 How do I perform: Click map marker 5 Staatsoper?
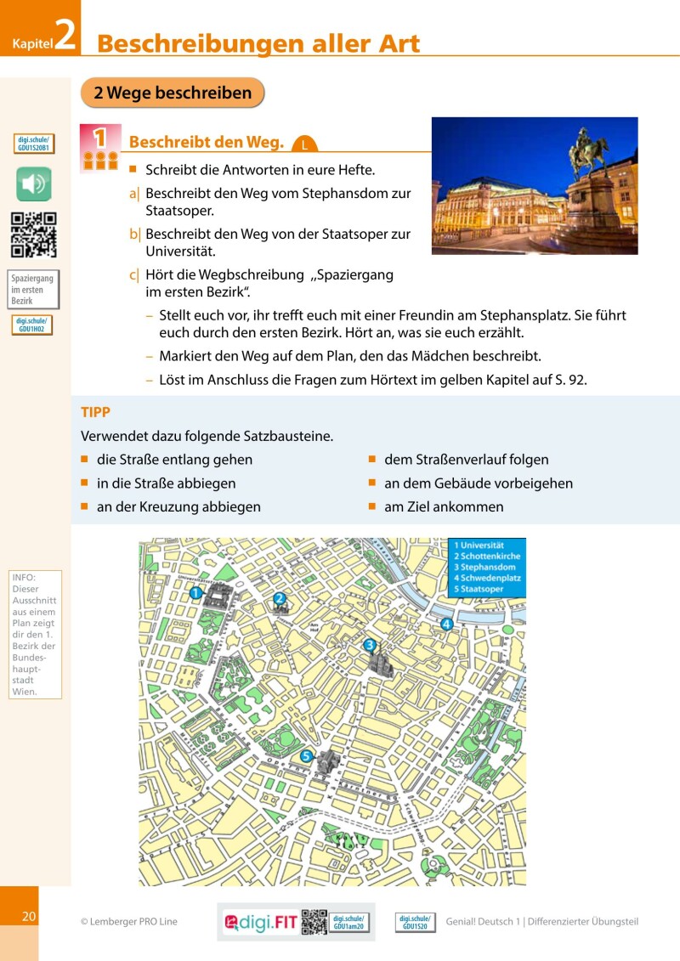[307, 756]
